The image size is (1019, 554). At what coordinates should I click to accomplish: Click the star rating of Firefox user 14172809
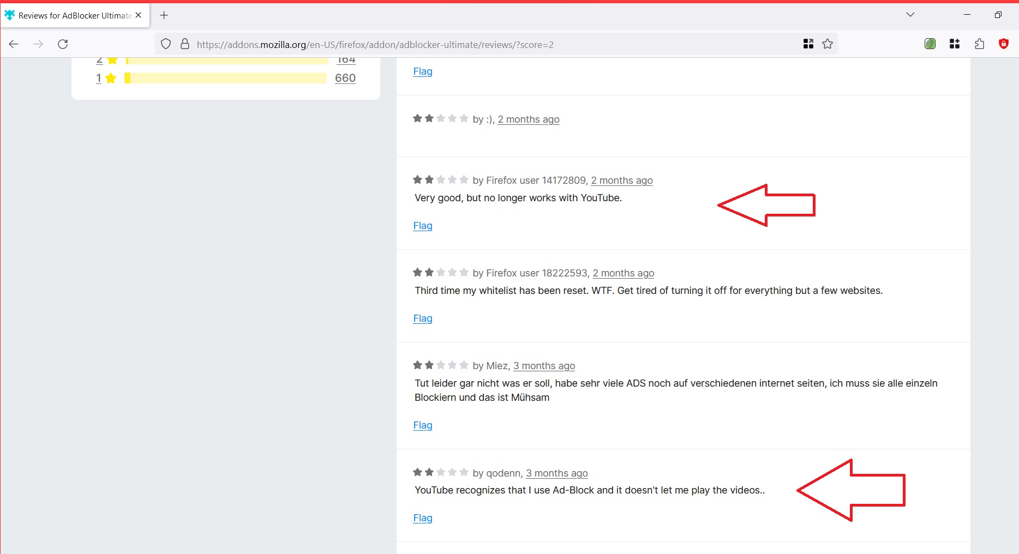(441, 179)
